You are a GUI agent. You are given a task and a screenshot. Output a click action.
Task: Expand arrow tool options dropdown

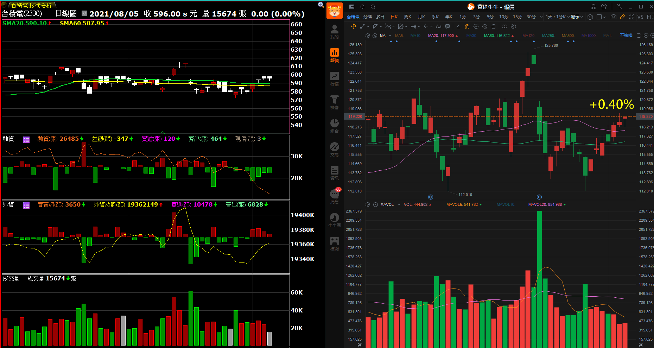(431, 26)
